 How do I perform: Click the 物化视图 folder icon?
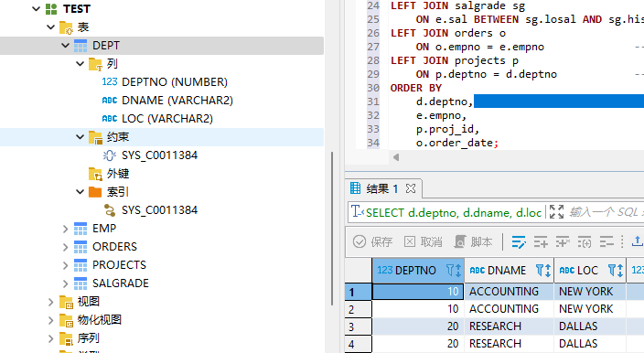[x=66, y=320]
